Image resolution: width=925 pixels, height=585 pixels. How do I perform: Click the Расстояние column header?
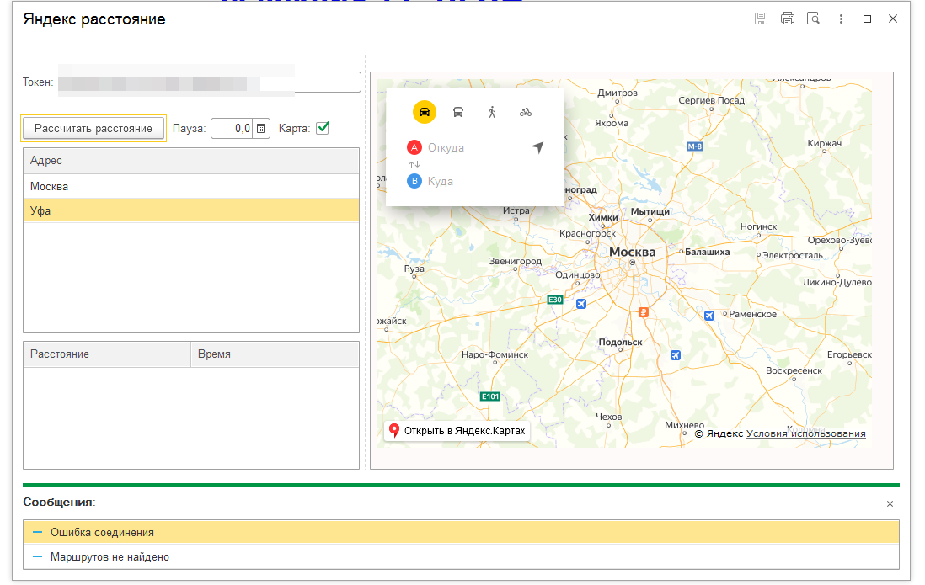point(107,354)
